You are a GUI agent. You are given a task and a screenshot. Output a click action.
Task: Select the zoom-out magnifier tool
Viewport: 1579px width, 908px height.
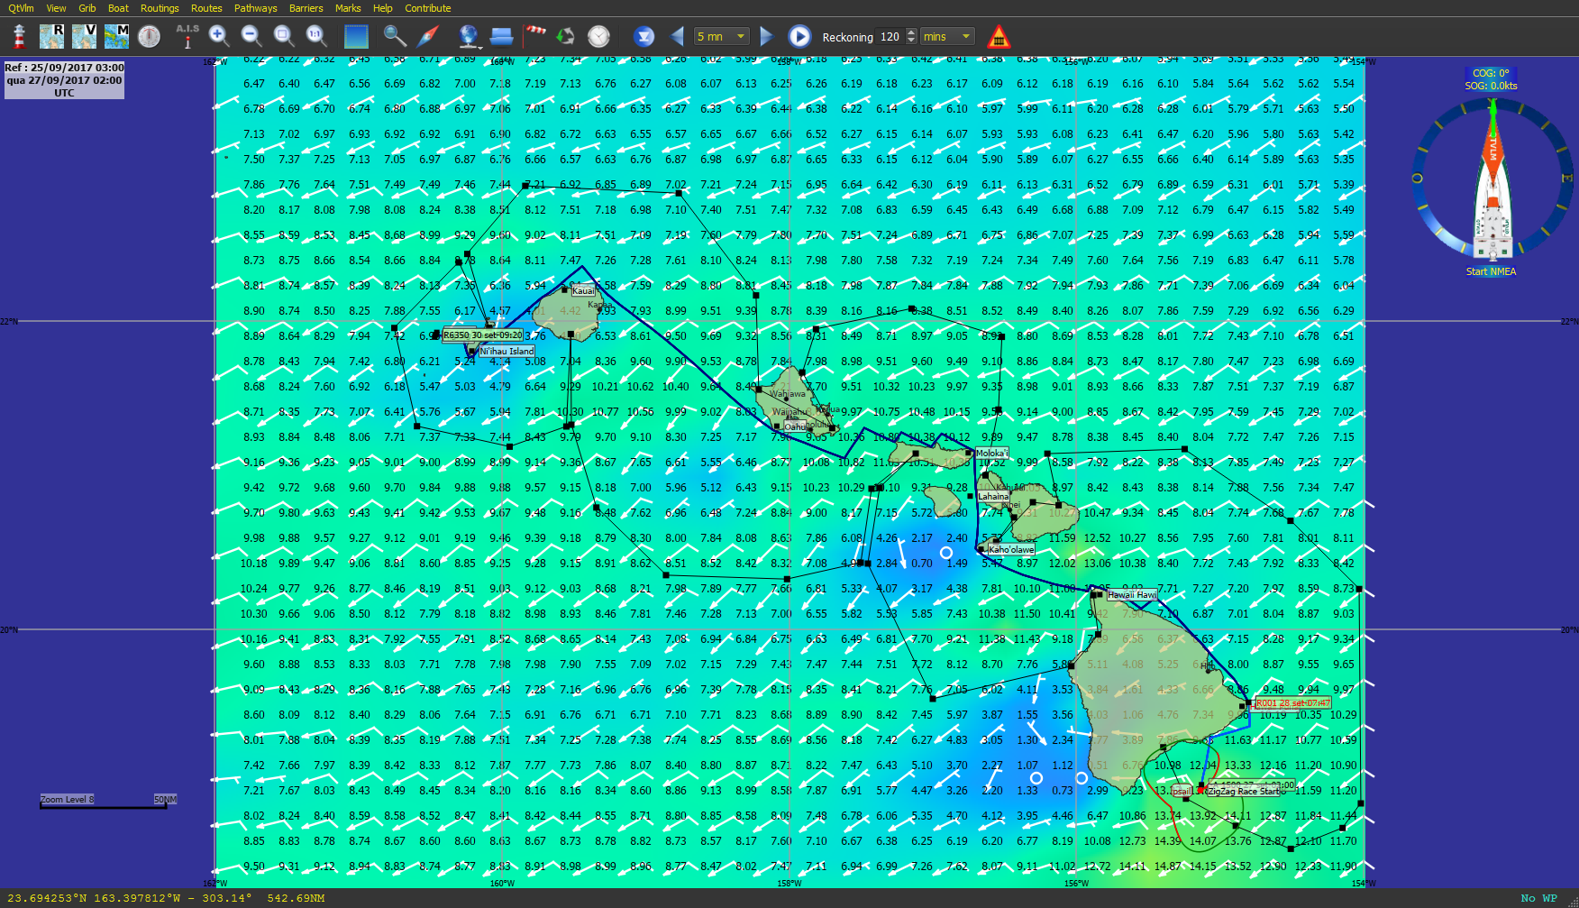click(x=251, y=36)
